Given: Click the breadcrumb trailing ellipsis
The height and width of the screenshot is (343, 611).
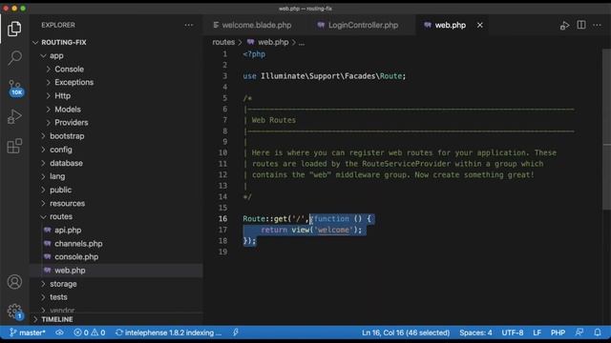Looking at the screenshot, I should tap(302, 42).
